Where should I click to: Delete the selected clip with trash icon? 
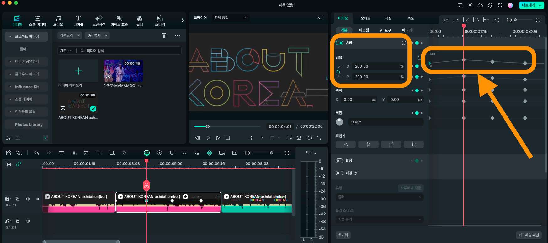click(x=61, y=153)
